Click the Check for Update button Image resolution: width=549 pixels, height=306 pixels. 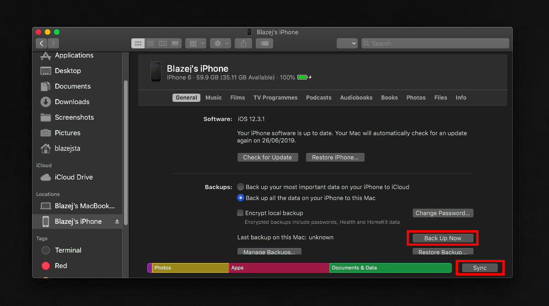tap(268, 158)
